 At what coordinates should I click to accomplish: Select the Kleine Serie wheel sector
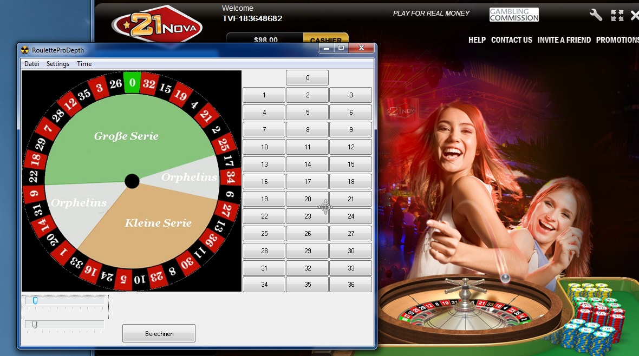(158, 223)
